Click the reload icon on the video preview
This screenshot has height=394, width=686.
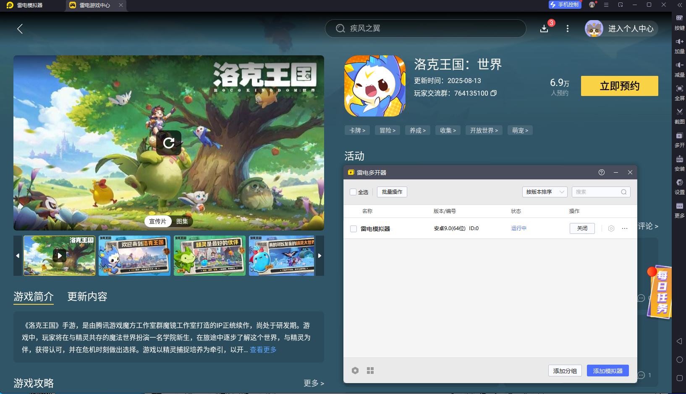169,143
